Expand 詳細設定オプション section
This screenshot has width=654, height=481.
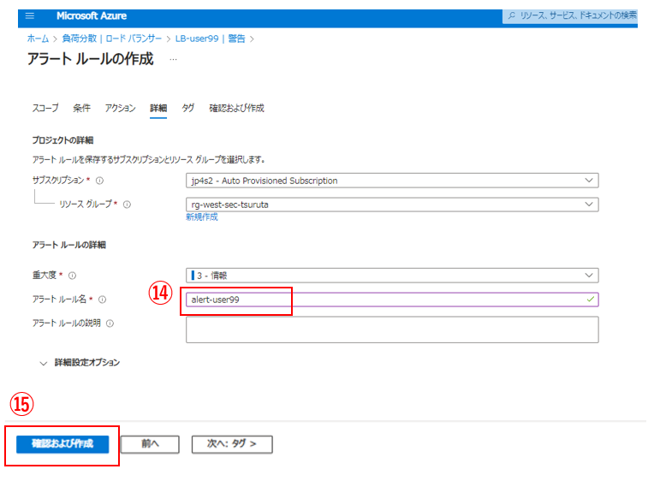pyautogui.click(x=80, y=363)
